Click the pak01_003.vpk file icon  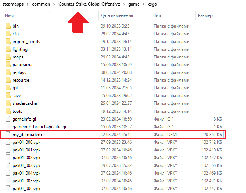point(8,165)
